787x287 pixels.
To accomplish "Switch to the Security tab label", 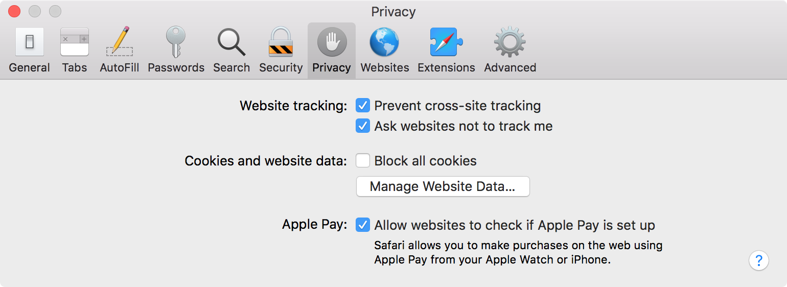I will [x=281, y=67].
